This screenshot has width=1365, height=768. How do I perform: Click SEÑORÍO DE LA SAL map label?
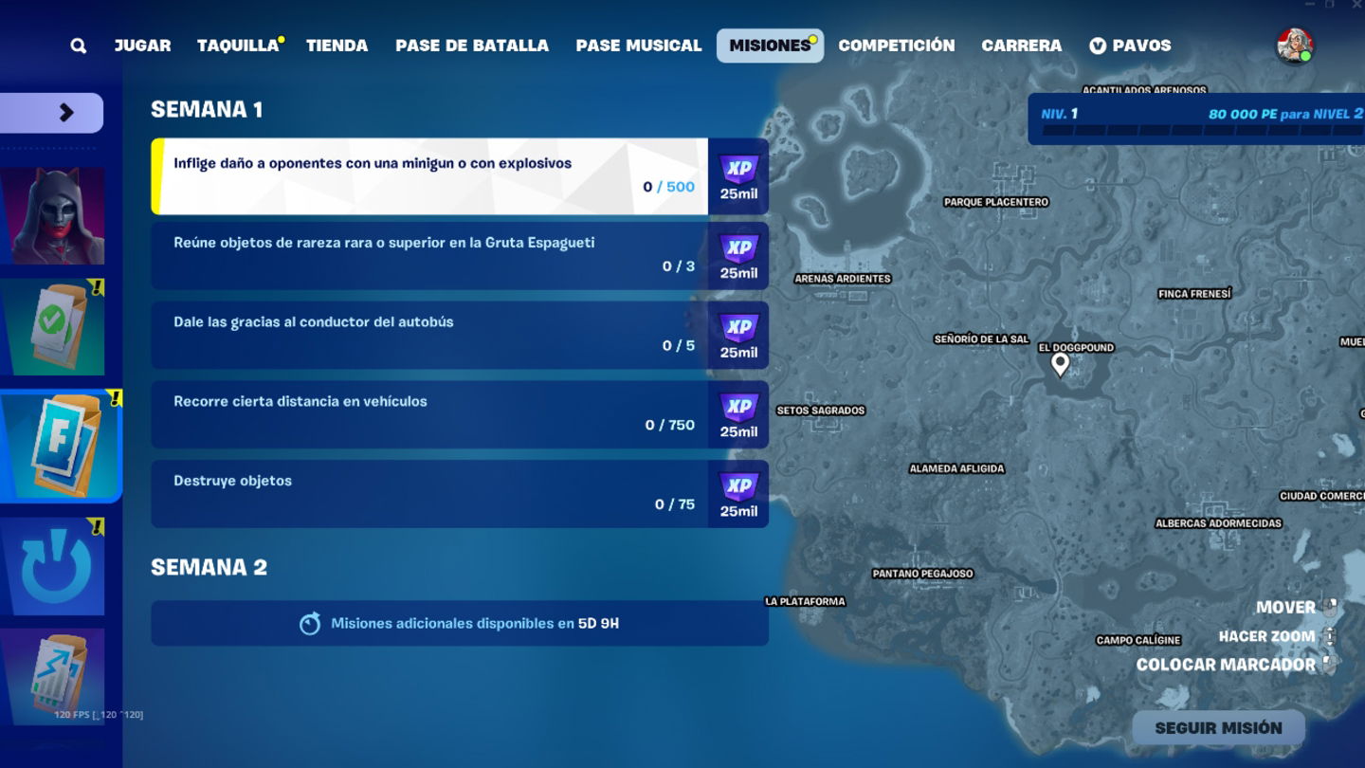tap(981, 338)
